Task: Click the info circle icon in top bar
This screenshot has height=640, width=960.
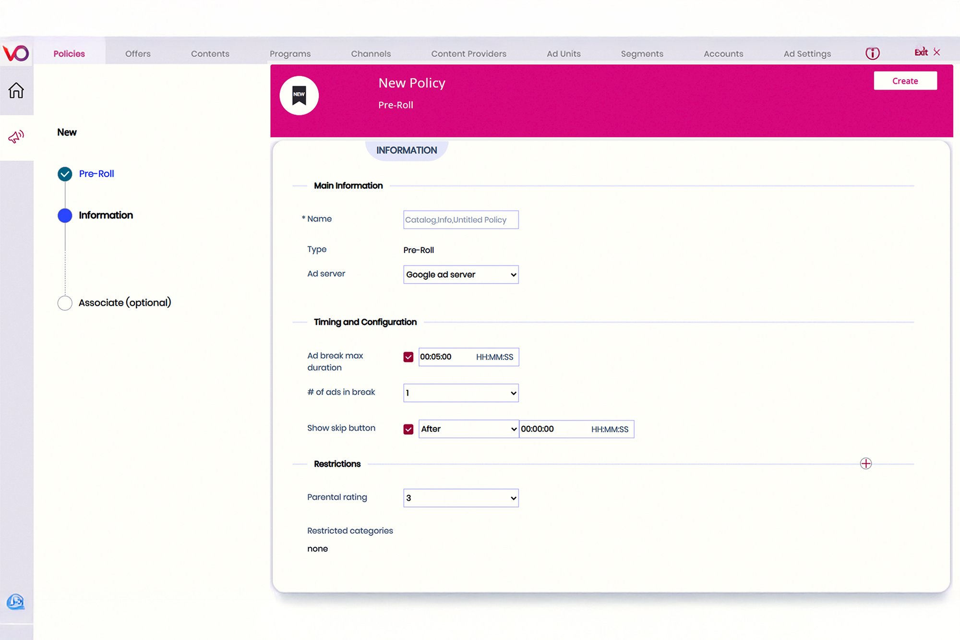Action: pos(872,53)
